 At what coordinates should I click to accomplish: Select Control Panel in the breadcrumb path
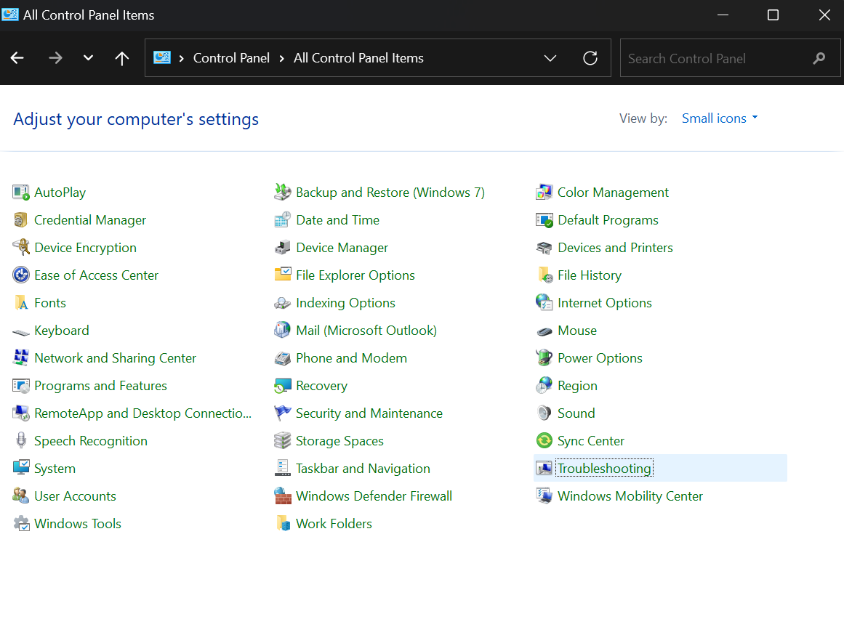point(231,58)
